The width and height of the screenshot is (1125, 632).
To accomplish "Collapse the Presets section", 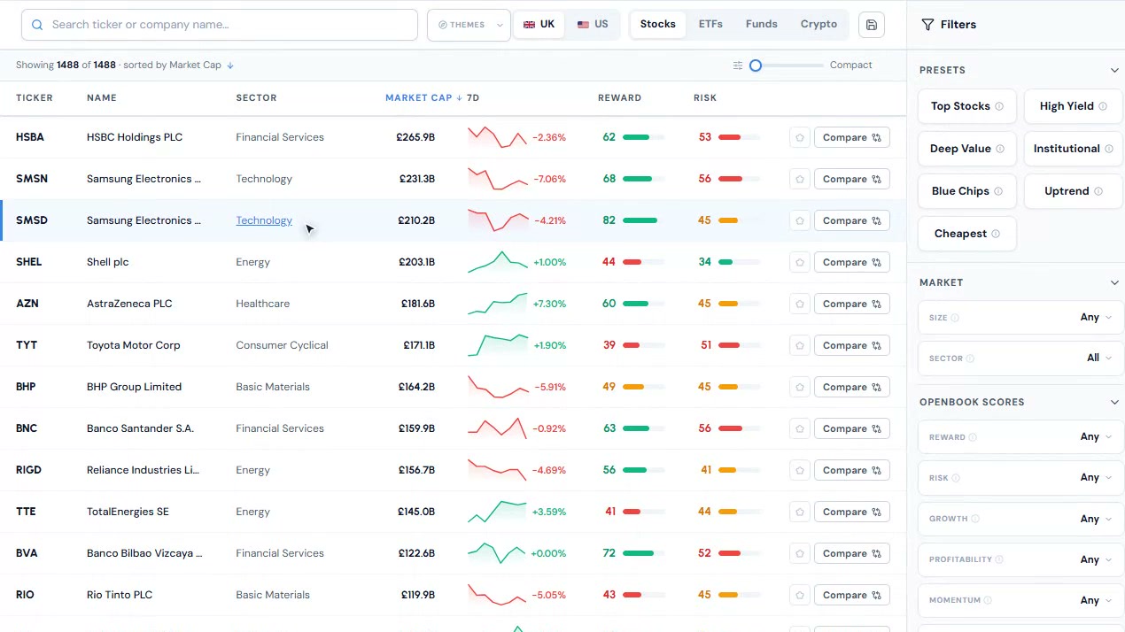I will [x=1114, y=71].
